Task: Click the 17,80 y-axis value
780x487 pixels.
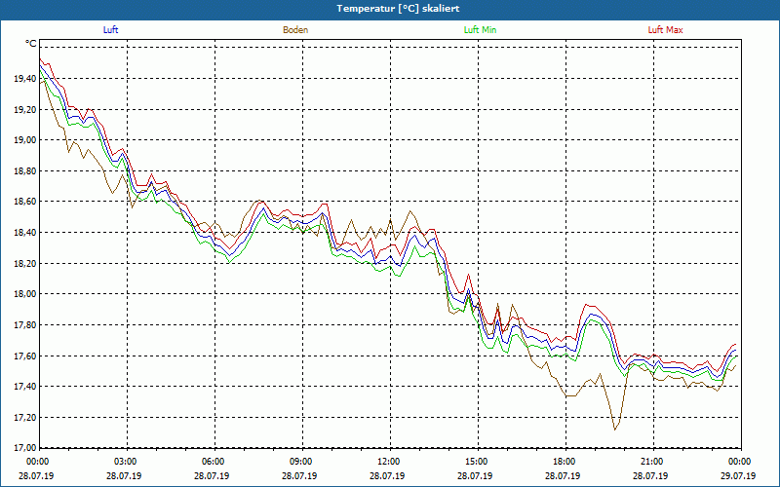Action: pyautogui.click(x=25, y=325)
